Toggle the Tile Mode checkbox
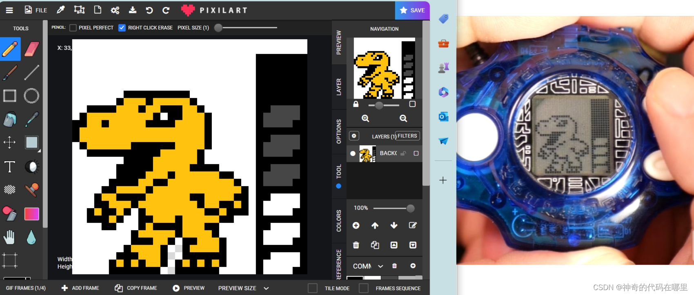 click(x=313, y=288)
